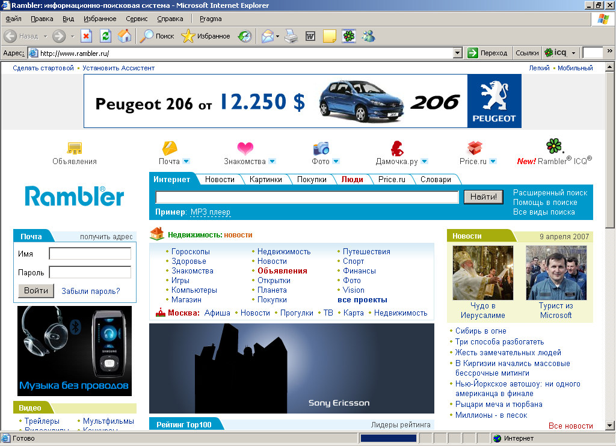Viewport: 616px width, 446px height.
Task: Click the Print toolbar icon
Action: tap(291, 36)
